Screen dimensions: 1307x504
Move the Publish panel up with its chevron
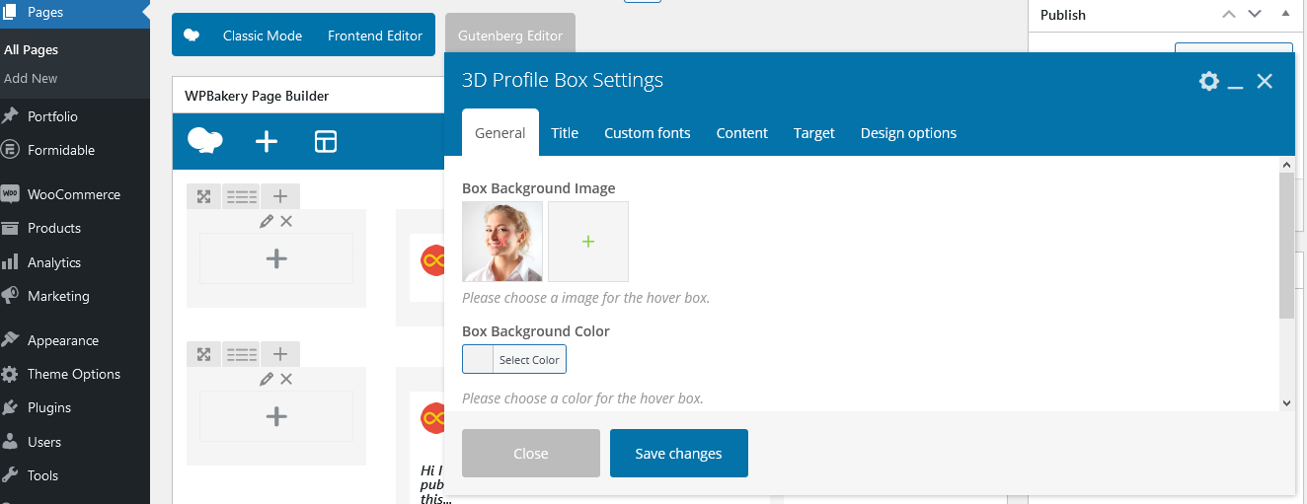tap(1229, 14)
